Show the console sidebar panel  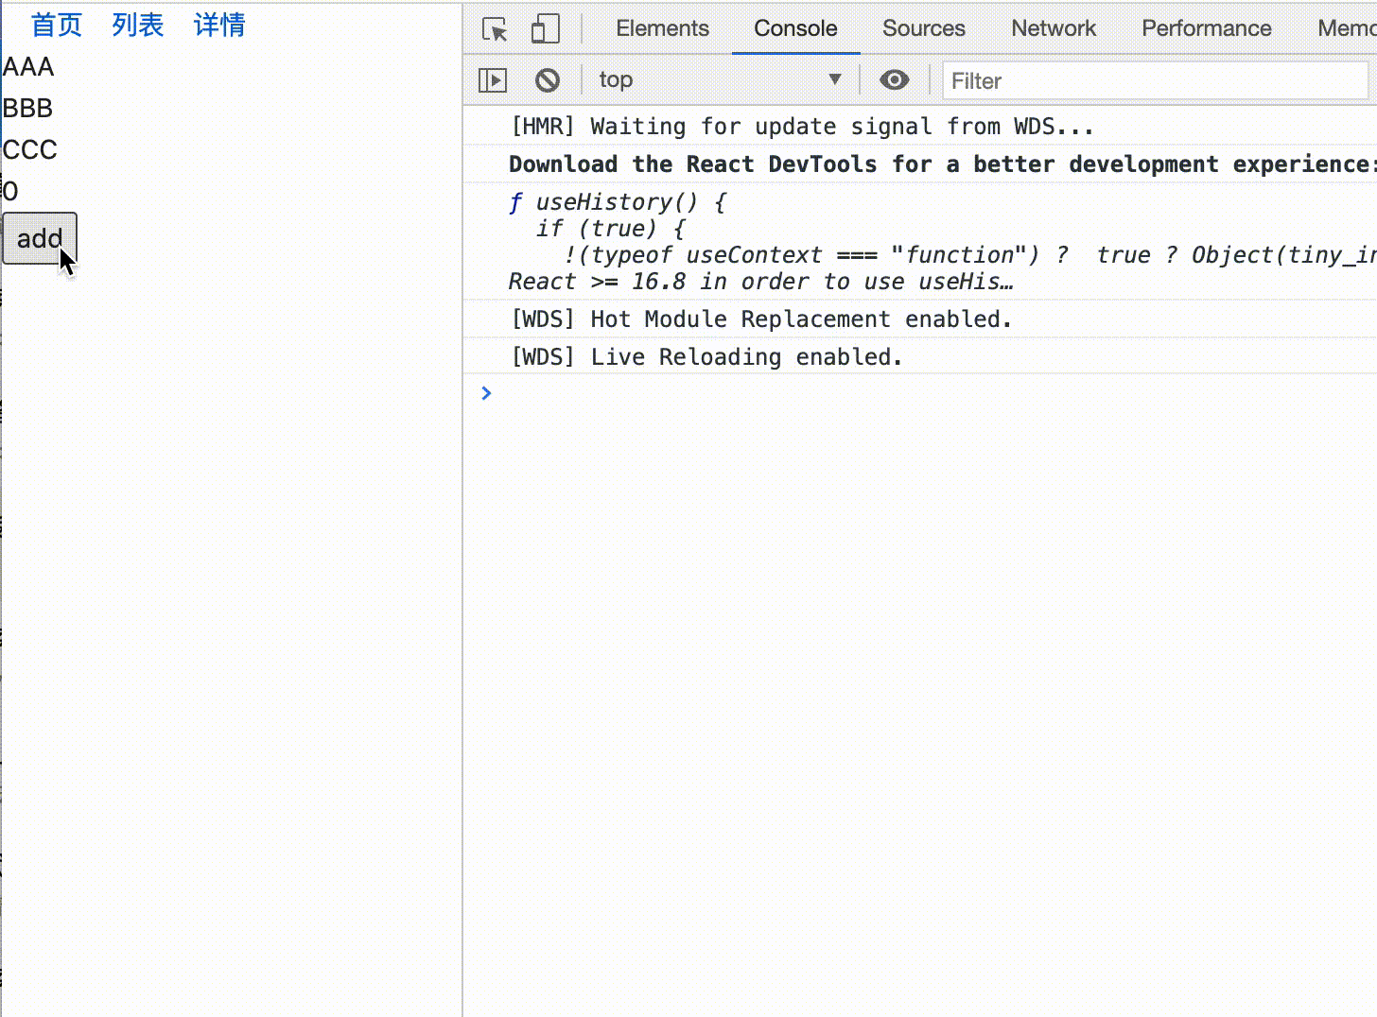tap(493, 80)
